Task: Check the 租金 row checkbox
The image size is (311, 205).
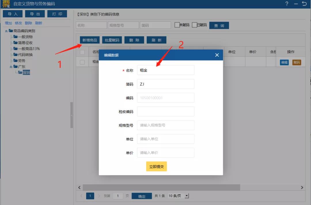Action: coord(82,62)
